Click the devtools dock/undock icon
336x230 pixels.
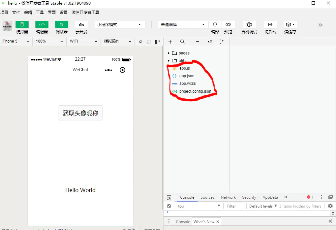330,197
